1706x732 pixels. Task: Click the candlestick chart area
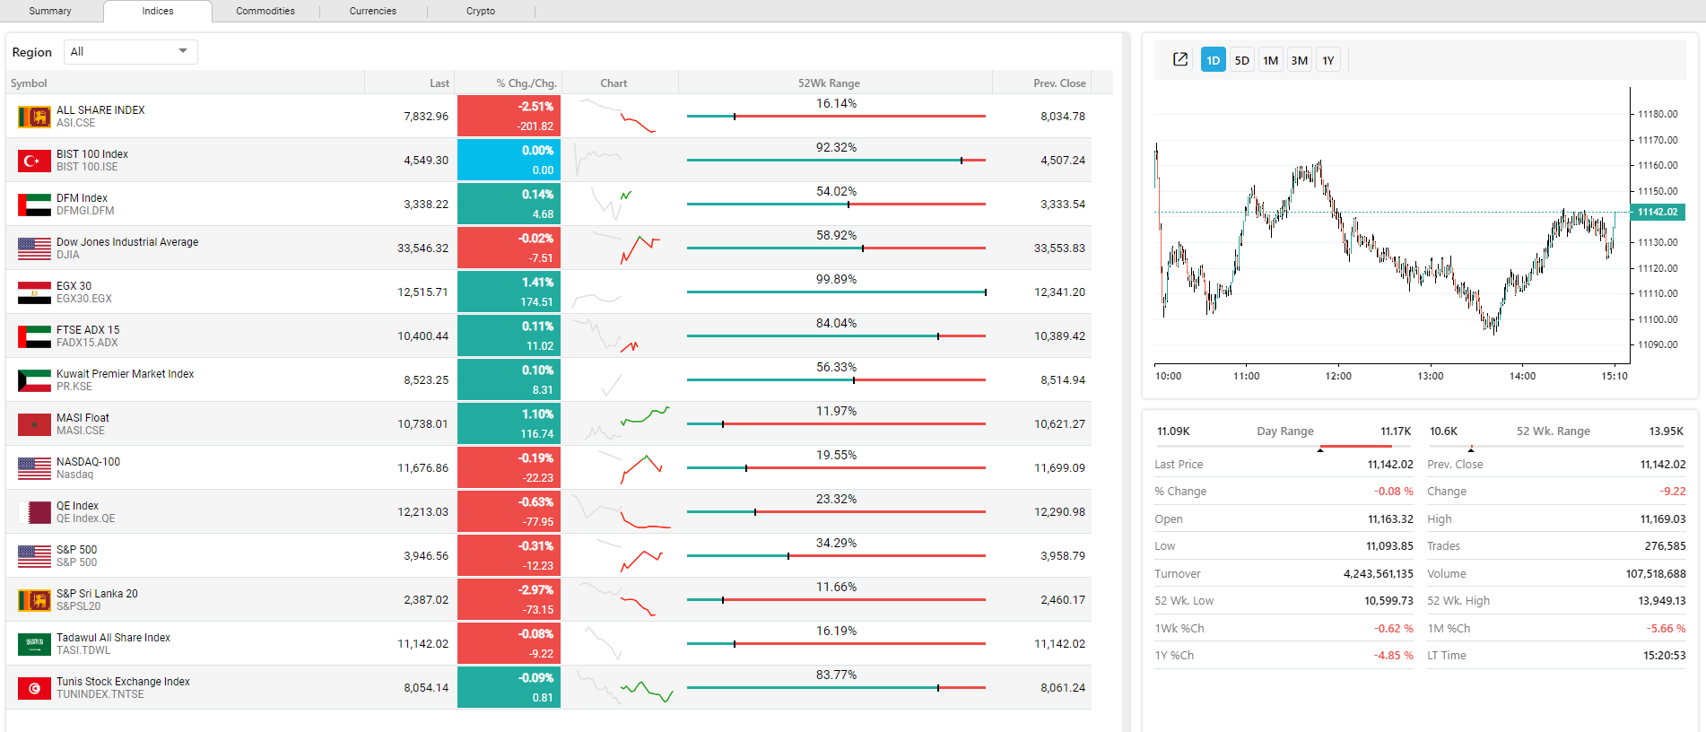click(x=1390, y=226)
